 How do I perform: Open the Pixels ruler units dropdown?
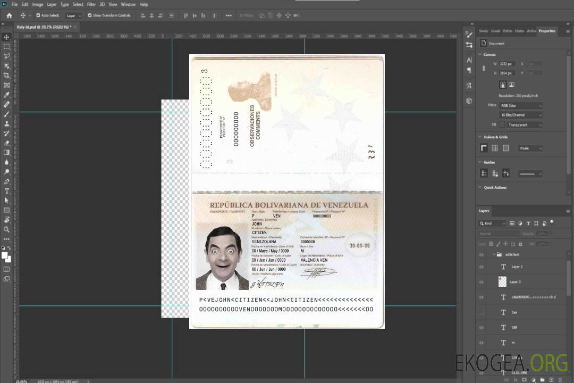tap(530, 148)
